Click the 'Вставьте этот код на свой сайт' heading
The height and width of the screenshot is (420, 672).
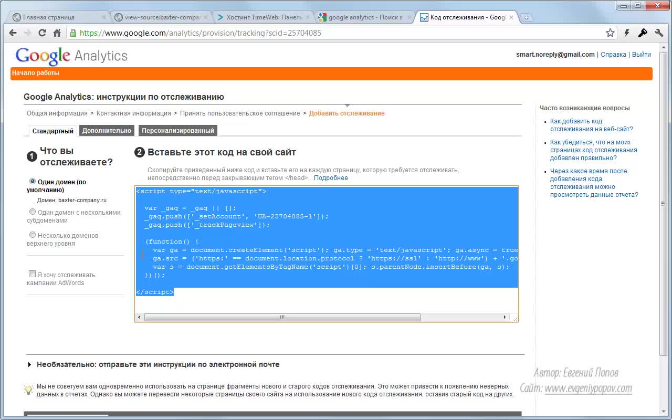click(x=222, y=152)
